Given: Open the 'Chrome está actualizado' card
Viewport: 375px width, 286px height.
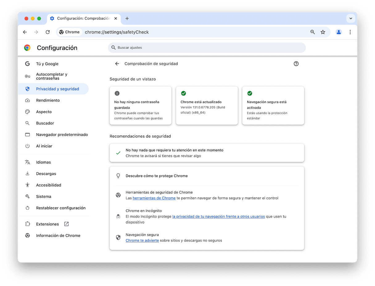Looking at the screenshot, I should 207,106.
